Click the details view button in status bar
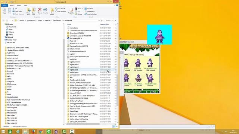 pos(114,127)
